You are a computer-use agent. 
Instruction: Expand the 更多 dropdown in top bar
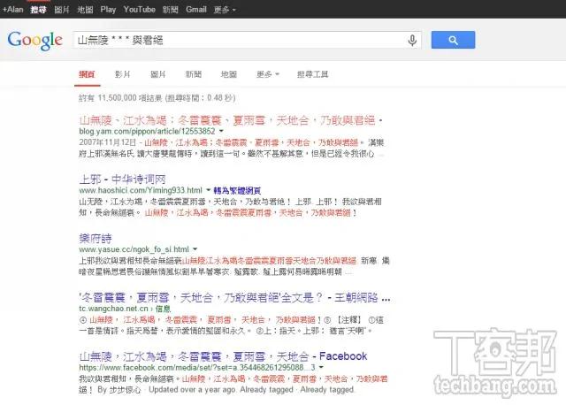pos(224,10)
